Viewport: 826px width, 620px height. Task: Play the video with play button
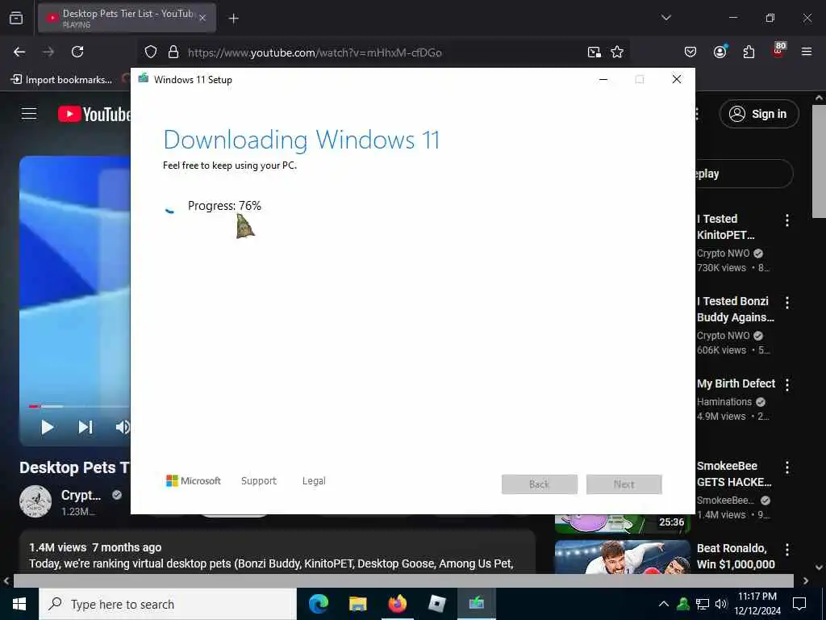coord(47,427)
